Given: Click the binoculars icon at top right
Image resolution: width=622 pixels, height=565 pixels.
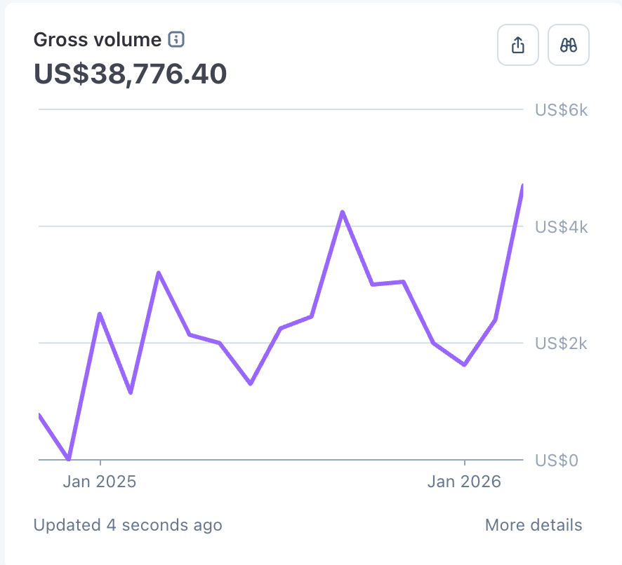Looking at the screenshot, I should [x=569, y=44].
